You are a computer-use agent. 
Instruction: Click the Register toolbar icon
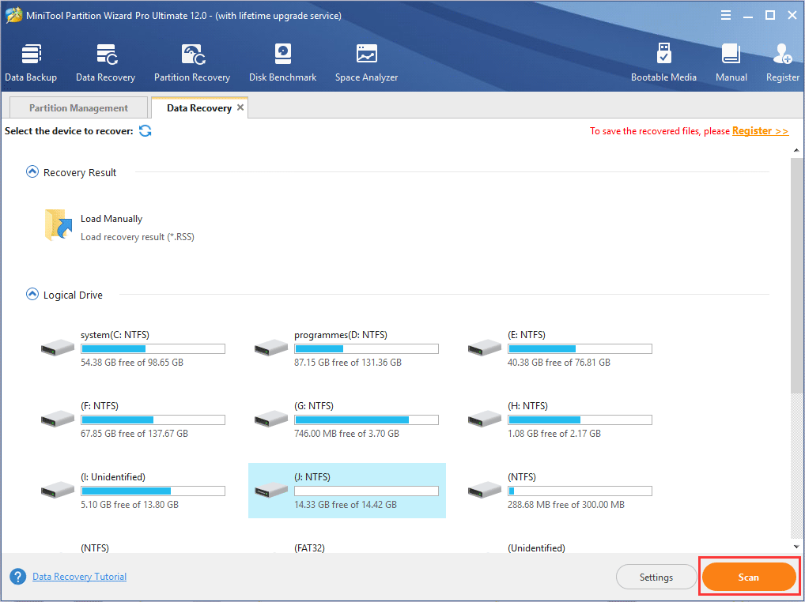tap(782, 63)
